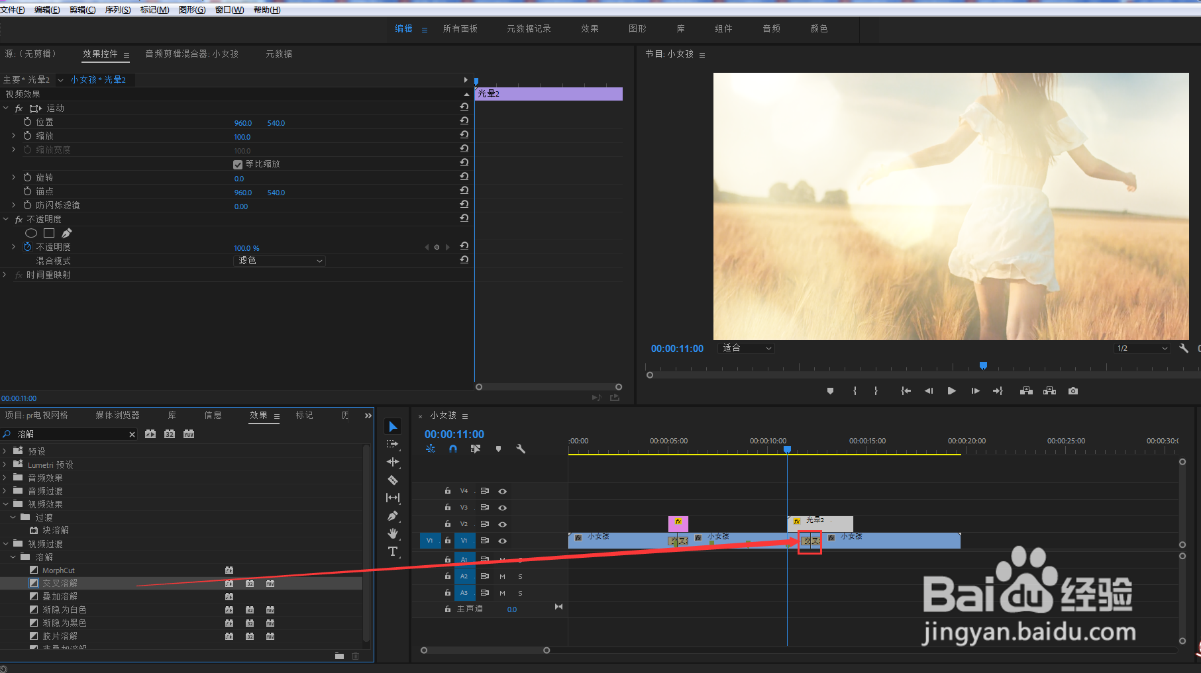
Task: Reset the 混合模式 setting
Action: point(464,260)
